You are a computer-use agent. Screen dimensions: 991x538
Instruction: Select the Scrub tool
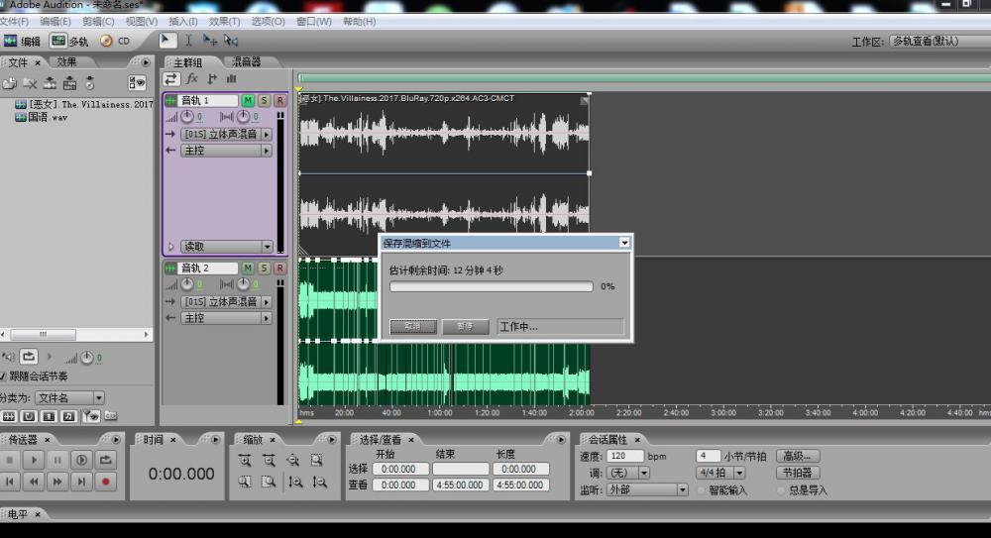coord(231,41)
